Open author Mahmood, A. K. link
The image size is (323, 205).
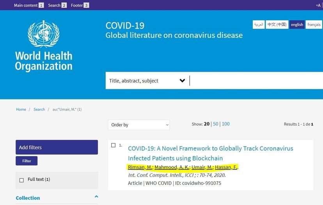[172, 167]
